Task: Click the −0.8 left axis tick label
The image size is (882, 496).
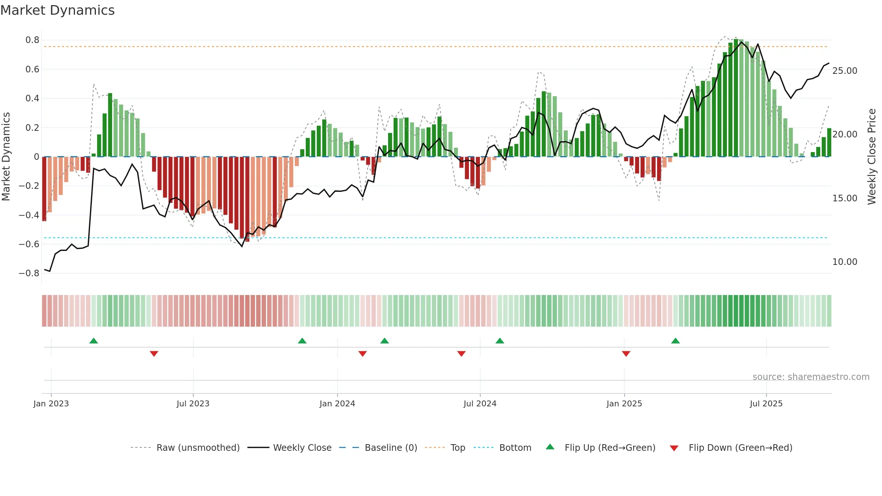Action: (29, 273)
